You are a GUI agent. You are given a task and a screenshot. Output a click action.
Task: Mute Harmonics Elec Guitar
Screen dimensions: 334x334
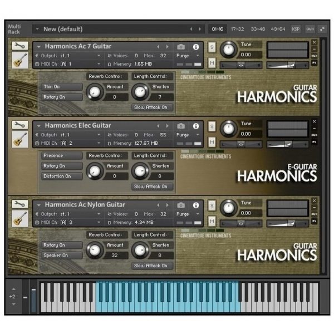[x=212, y=142]
